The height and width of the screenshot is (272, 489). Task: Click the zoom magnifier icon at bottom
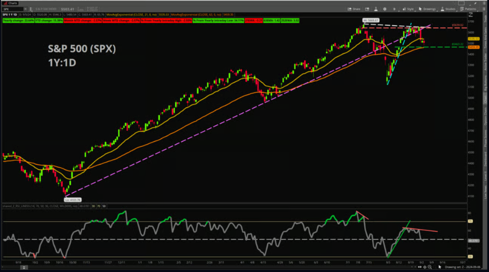click(x=430, y=267)
